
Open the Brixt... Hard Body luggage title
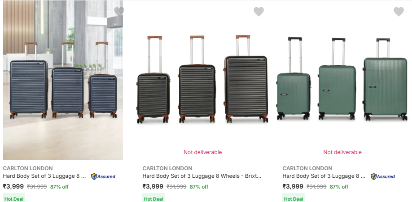[202, 176]
